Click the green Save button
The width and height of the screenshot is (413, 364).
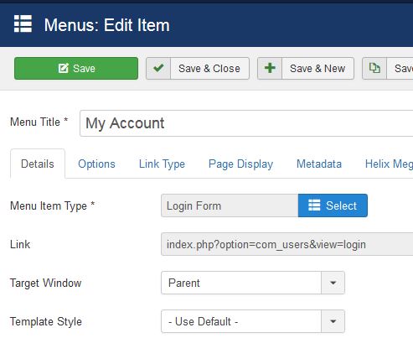pos(76,69)
